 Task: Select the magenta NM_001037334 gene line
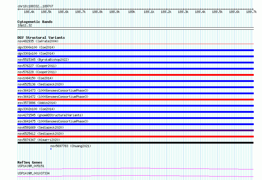pos(135,176)
